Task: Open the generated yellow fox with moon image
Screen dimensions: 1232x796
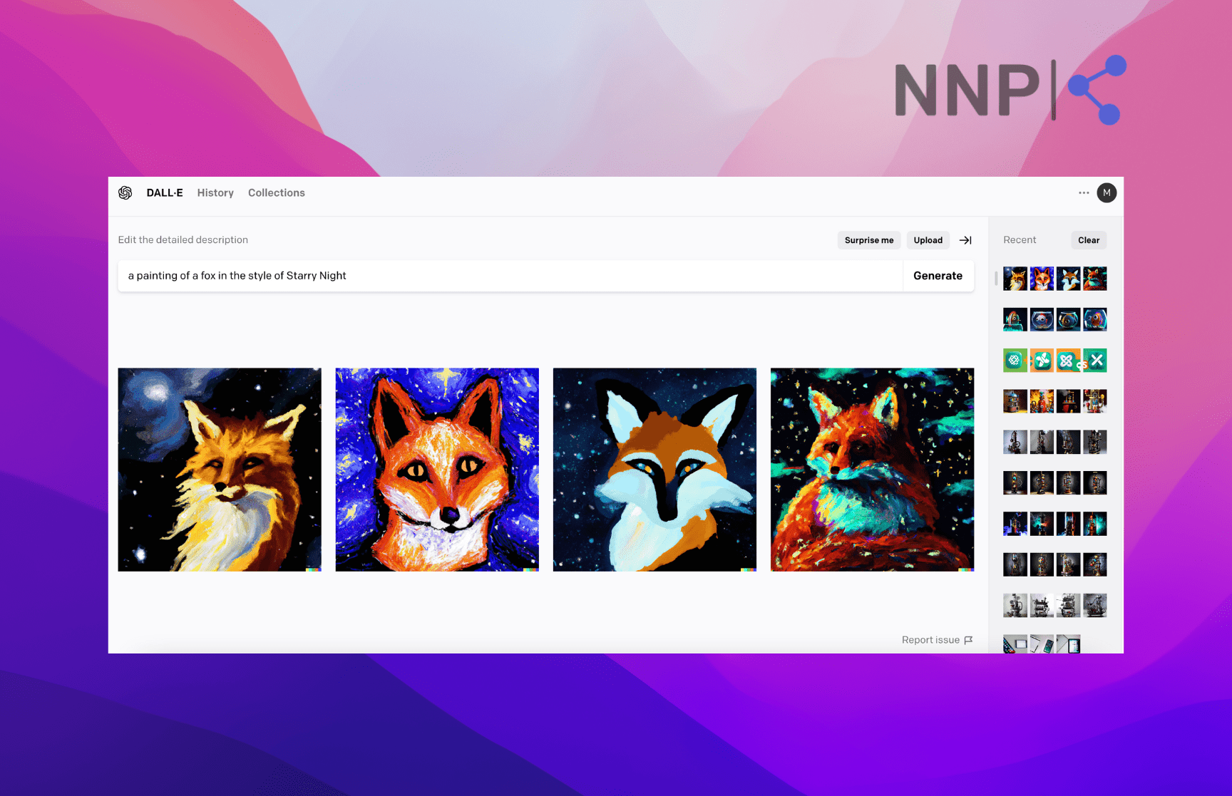Action: [220, 470]
